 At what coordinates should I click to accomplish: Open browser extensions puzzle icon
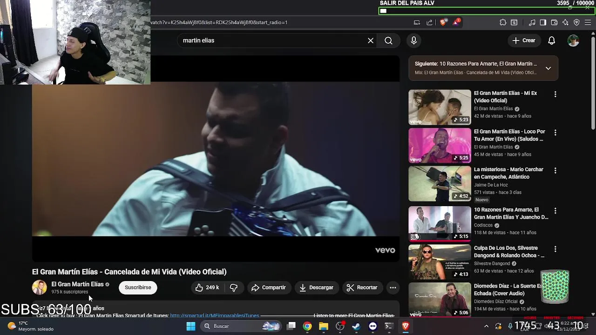[x=503, y=22]
